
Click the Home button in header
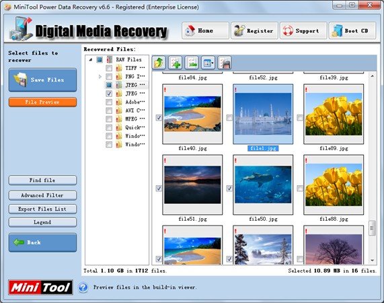(205, 31)
